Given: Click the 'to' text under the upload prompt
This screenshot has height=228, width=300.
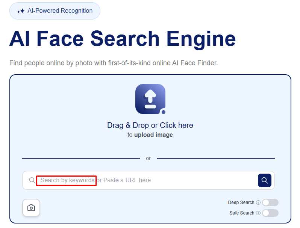Looking at the screenshot, I should click(x=130, y=135).
